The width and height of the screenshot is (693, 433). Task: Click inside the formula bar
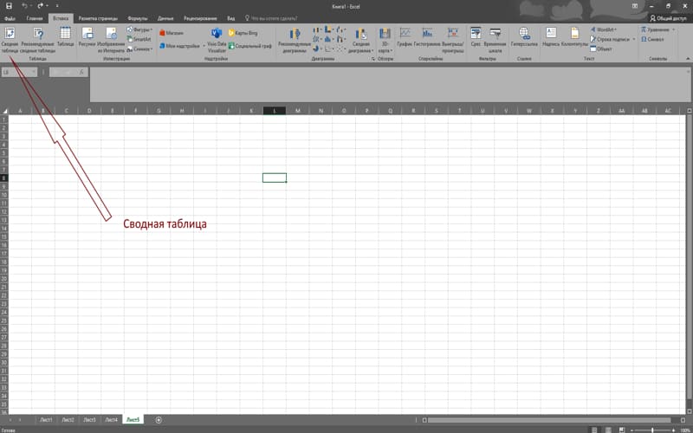tap(389, 85)
